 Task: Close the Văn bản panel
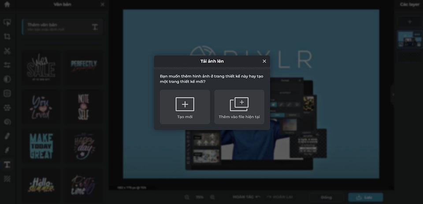tap(103, 4)
